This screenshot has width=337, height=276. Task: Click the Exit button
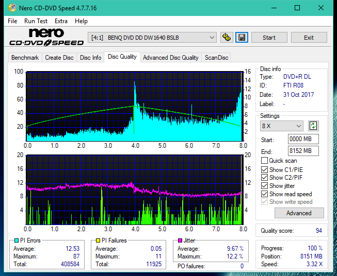click(x=309, y=38)
